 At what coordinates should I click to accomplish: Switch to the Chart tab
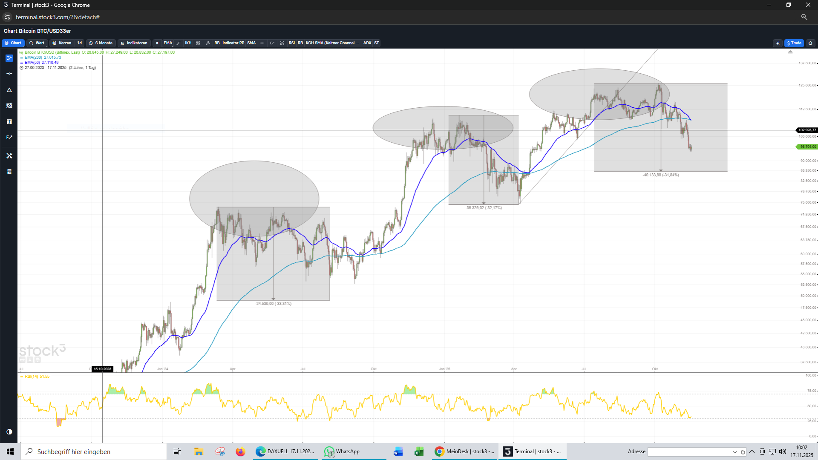13,43
